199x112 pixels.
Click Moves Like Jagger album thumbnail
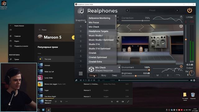pyautogui.click(x=40, y=84)
